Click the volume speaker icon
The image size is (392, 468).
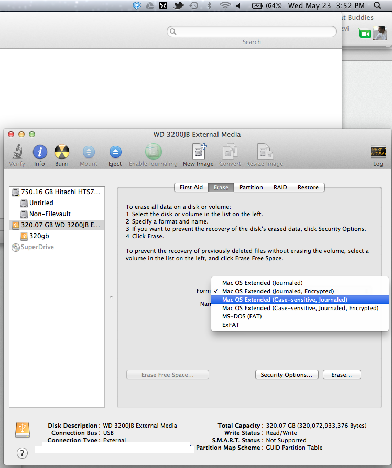point(238,5)
